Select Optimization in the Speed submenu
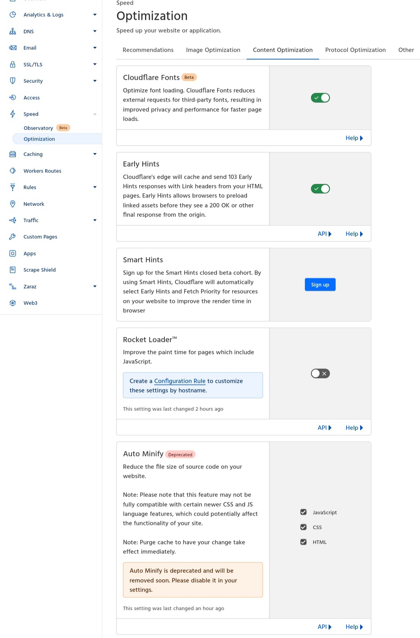Image resolution: width=420 pixels, height=638 pixels. [57, 139]
